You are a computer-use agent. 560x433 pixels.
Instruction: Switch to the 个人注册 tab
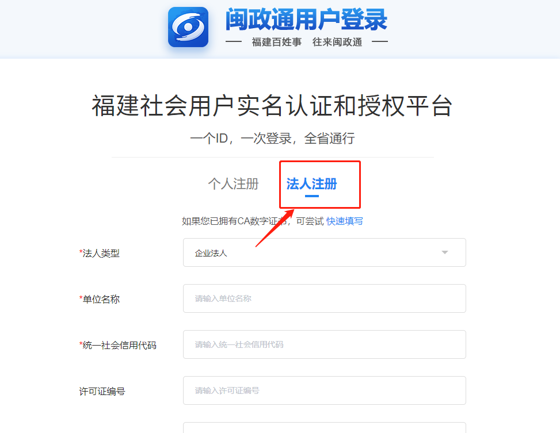coord(233,184)
